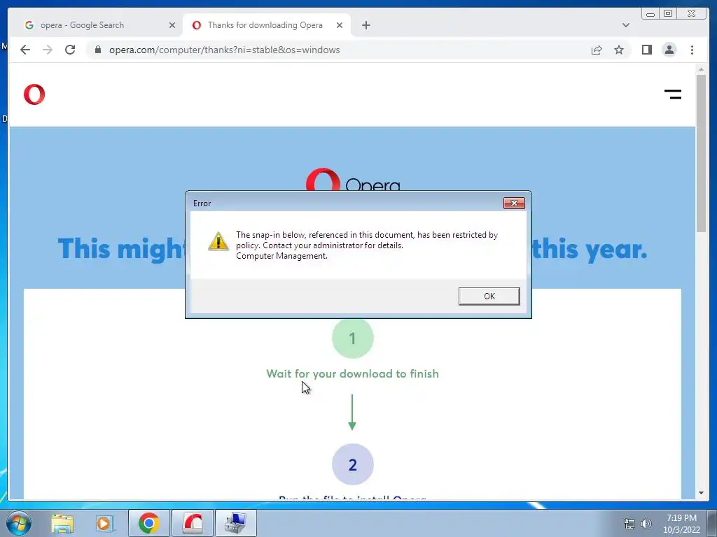This screenshot has width=717, height=537.
Task: Share this page icon in address bar
Action: pyautogui.click(x=597, y=50)
